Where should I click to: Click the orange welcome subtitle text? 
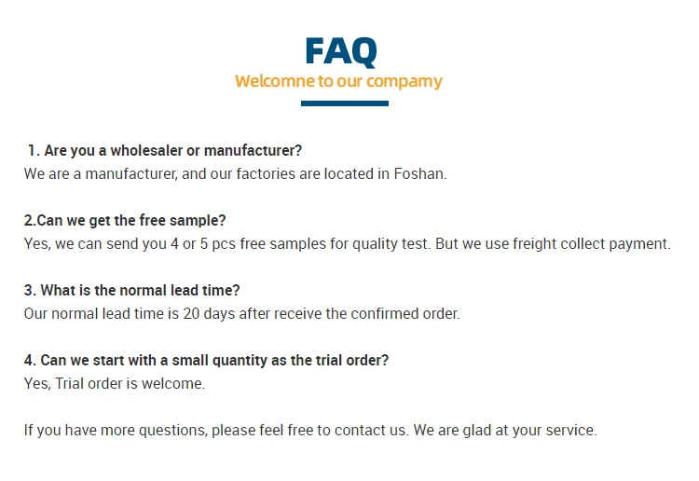[x=338, y=81]
